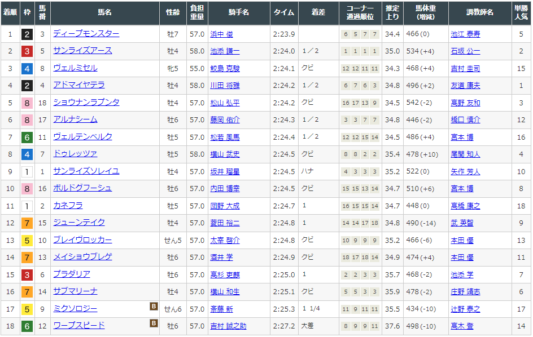View horse ショウナンラプンタ details
Image resolution: width=533 pixels, height=337 pixels.
(86, 103)
